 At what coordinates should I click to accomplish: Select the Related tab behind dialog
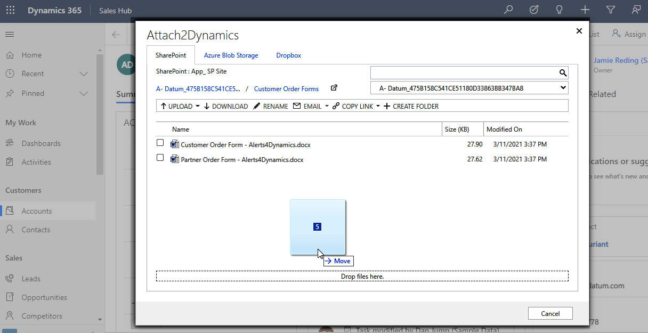pos(602,94)
